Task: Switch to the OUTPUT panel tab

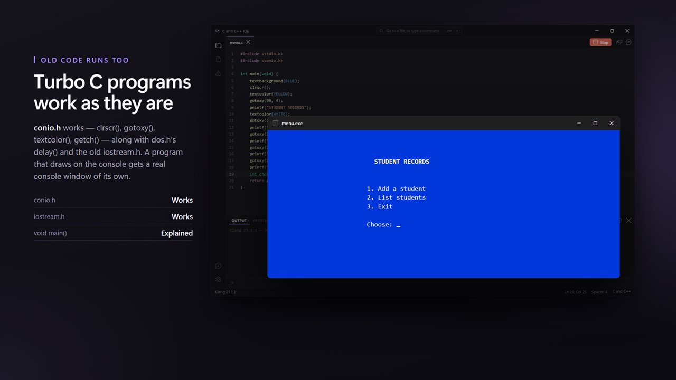Action: (239, 221)
